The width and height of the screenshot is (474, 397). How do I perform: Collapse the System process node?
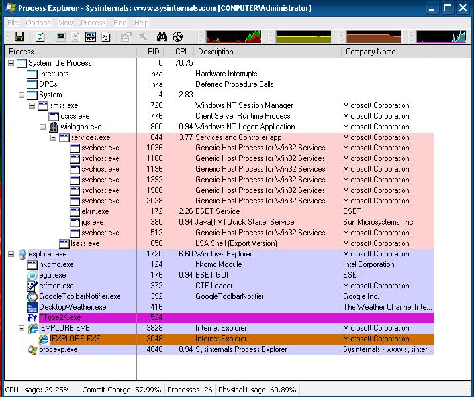point(21,95)
